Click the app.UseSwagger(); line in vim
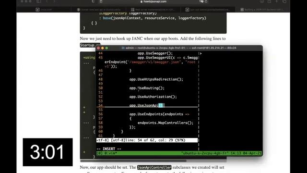Screen dimensions: 307x173 155,53
